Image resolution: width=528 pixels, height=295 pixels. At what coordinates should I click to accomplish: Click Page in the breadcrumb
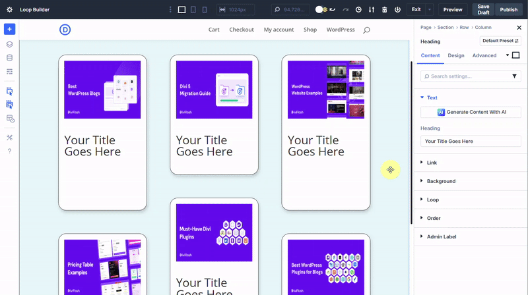pos(426,27)
